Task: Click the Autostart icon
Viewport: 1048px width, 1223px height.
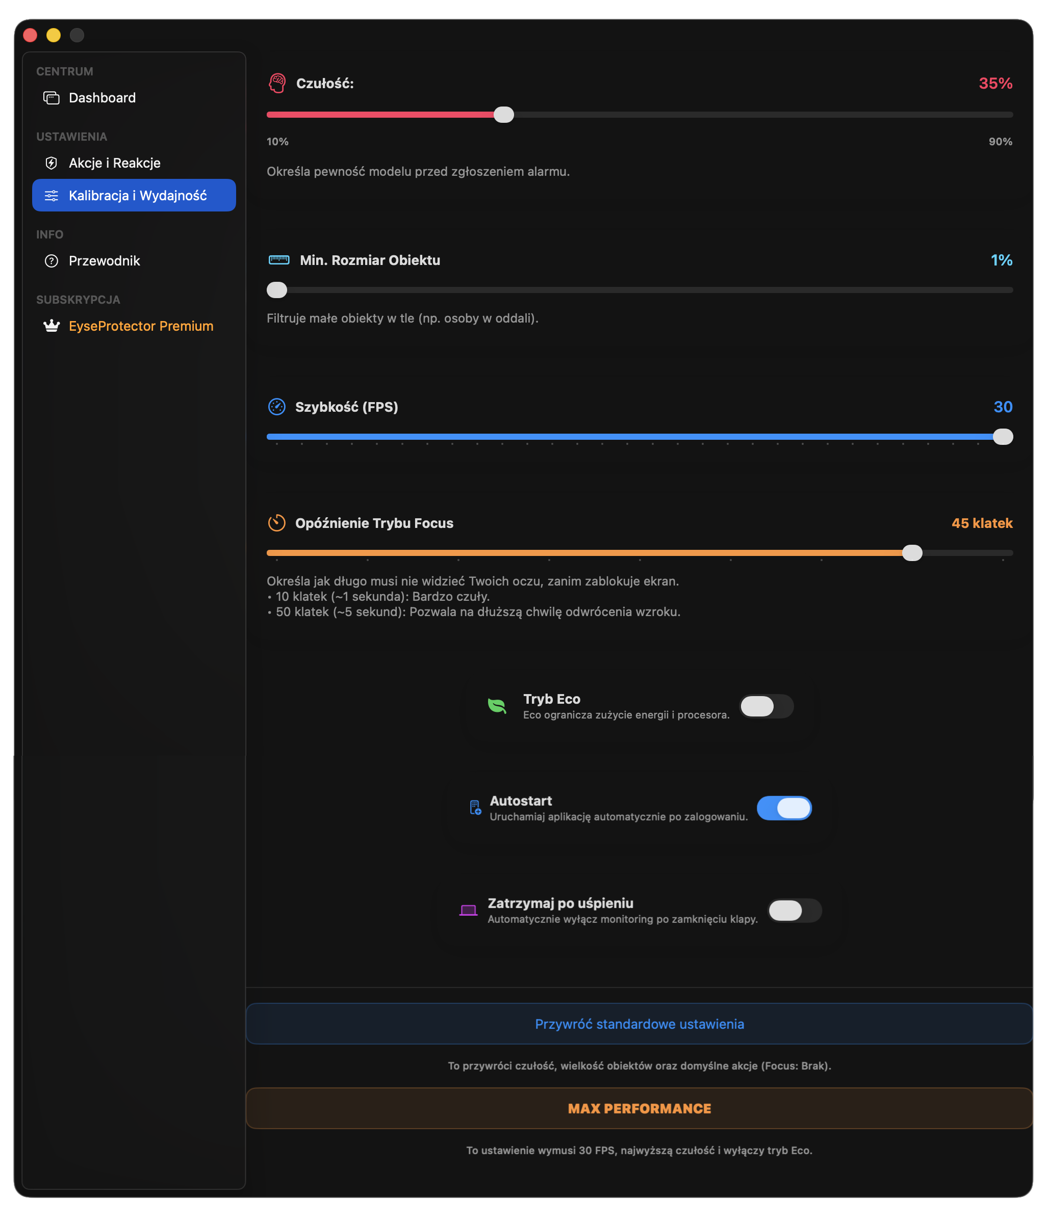Action: pyautogui.click(x=475, y=808)
